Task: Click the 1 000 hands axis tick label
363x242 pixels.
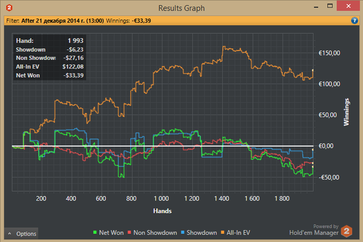Action: point(161,198)
